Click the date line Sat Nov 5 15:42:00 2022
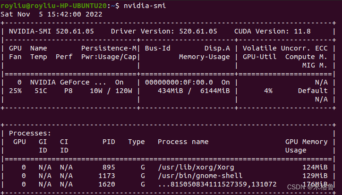Viewport: 342px width, 195px height. point(51,14)
